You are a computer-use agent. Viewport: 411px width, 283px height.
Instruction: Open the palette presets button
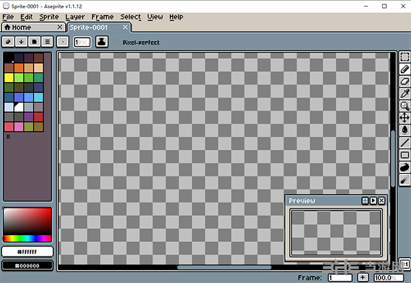coord(34,42)
